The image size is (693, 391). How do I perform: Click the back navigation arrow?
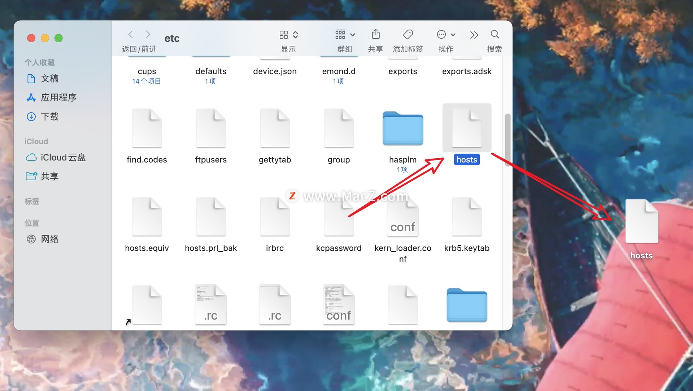[x=130, y=34]
